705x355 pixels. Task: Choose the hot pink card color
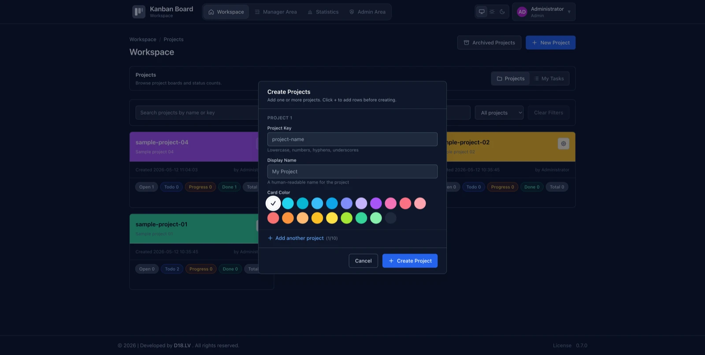pyautogui.click(x=390, y=203)
